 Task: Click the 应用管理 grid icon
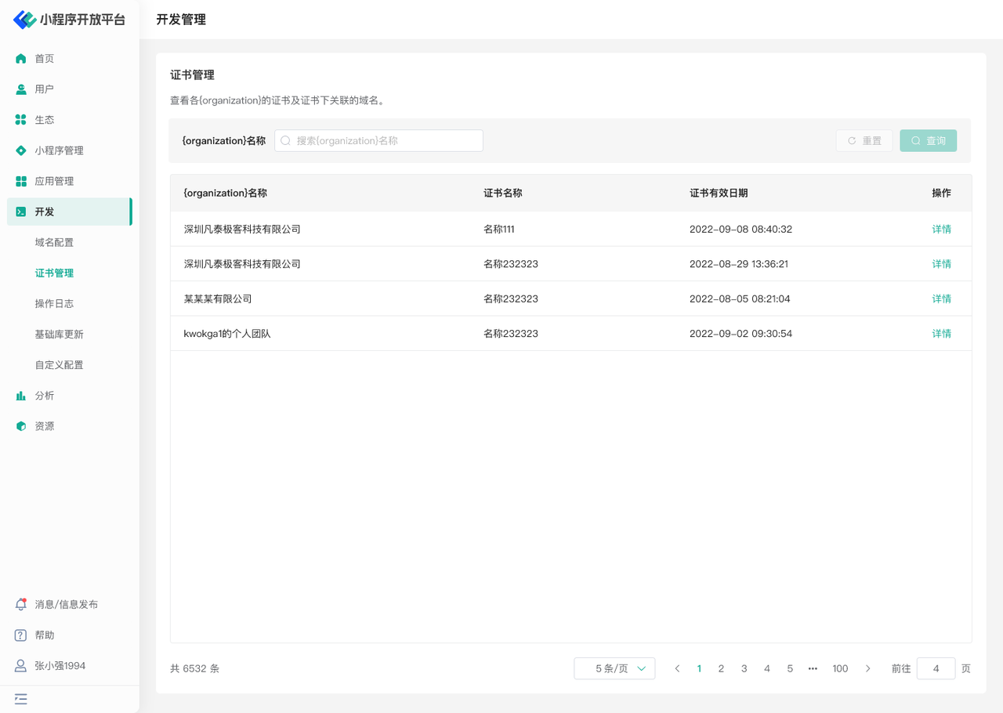coord(21,181)
